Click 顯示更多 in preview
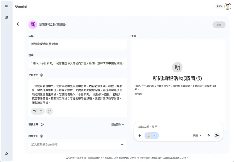 pos(139,94)
